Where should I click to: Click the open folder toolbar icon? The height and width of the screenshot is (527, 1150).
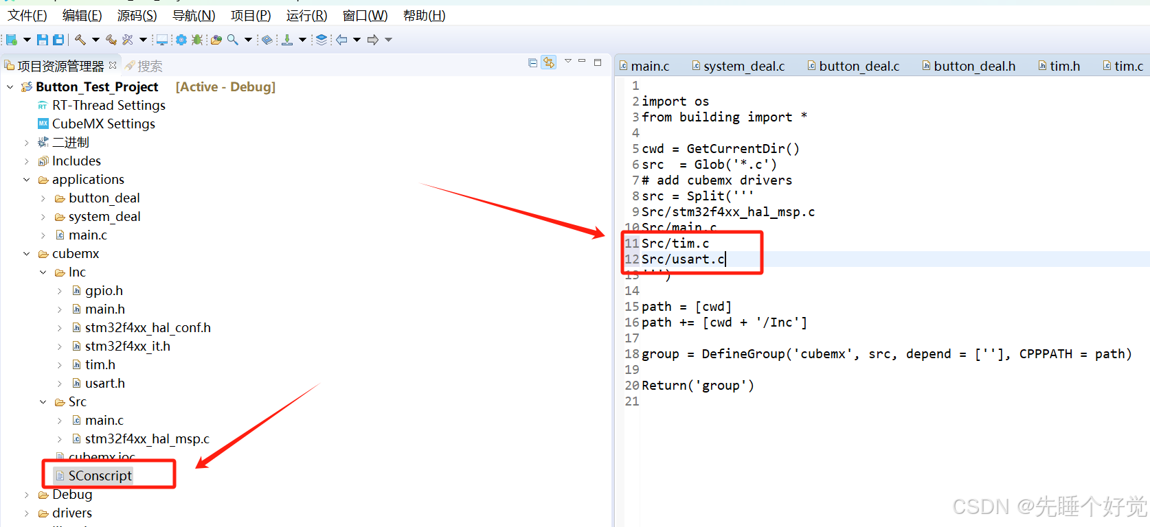[216, 40]
